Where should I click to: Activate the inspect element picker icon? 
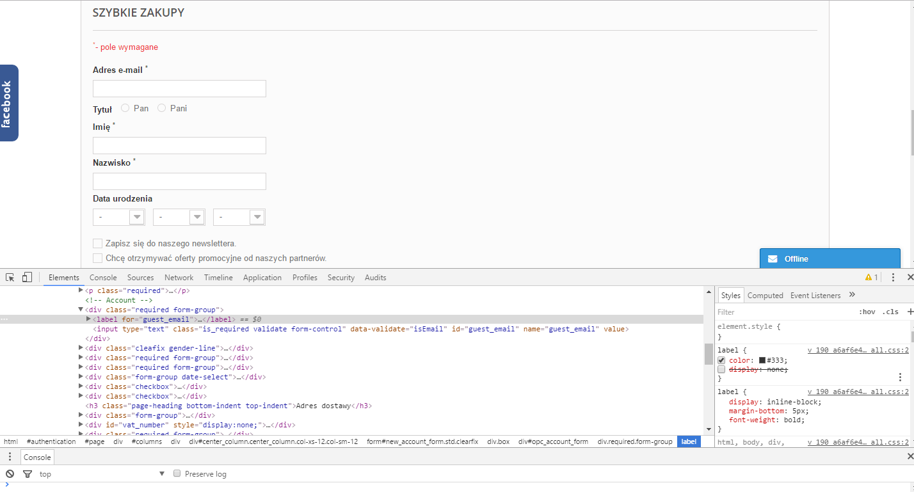[10, 277]
